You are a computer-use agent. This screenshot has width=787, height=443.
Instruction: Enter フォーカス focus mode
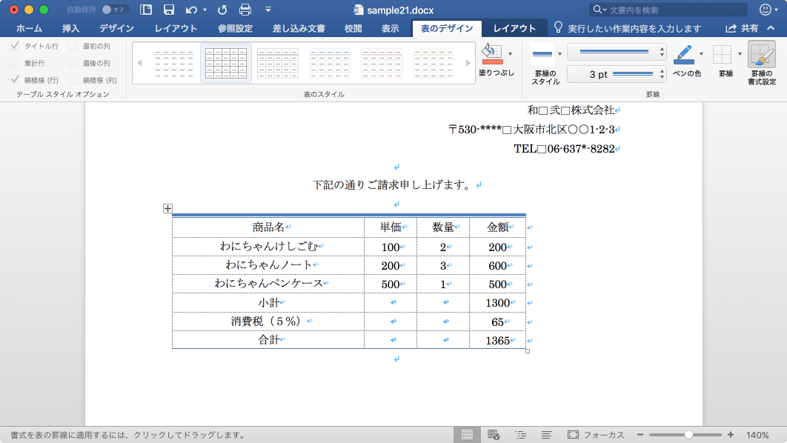[596, 435]
